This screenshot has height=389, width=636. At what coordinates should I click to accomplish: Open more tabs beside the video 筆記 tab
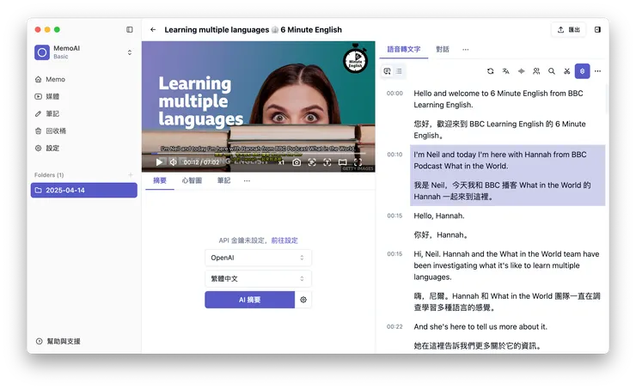click(247, 180)
